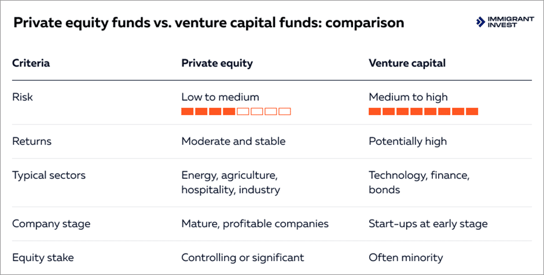Select the Private equity column header
The image size is (544, 275).
(x=217, y=63)
